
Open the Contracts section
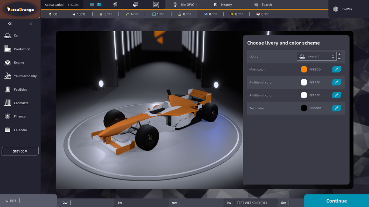21,103
